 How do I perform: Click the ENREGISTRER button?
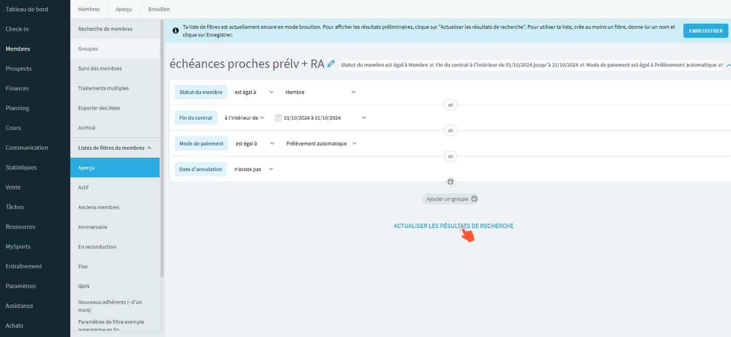705,31
